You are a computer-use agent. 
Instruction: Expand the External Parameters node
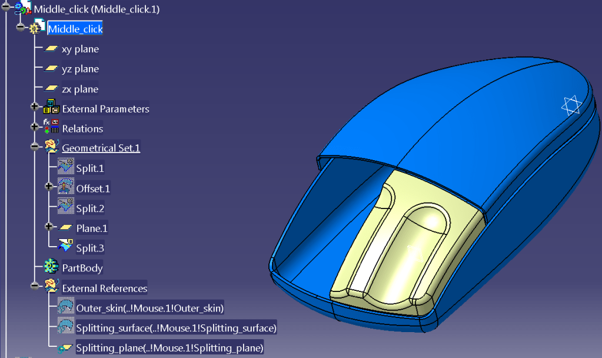pos(35,108)
